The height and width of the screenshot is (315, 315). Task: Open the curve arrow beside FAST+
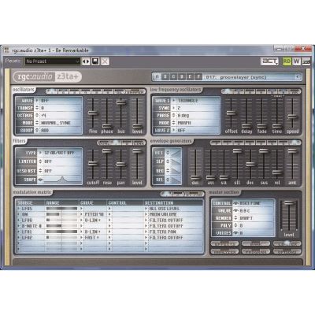[x=82, y=238]
